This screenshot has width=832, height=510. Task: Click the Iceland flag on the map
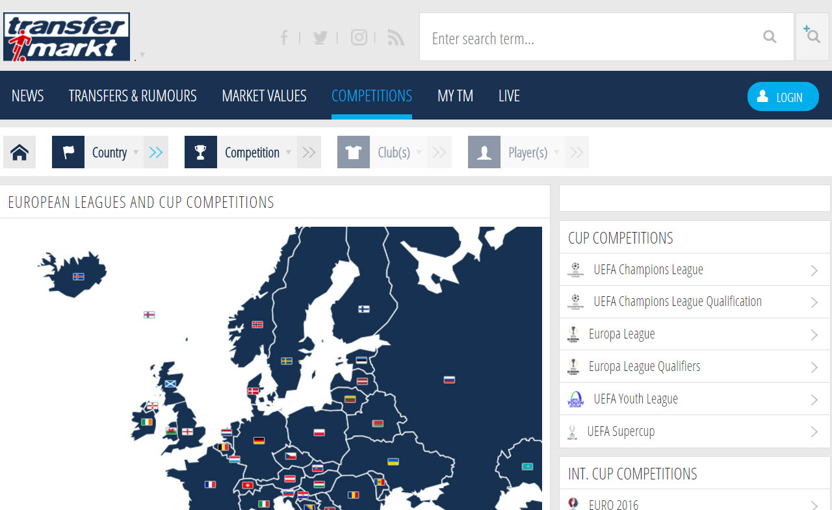(x=78, y=276)
